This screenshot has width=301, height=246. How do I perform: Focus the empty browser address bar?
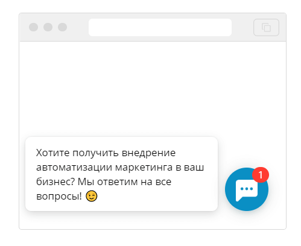pyautogui.click(x=160, y=27)
